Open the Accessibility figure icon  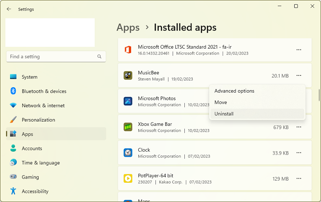(x=13, y=191)
